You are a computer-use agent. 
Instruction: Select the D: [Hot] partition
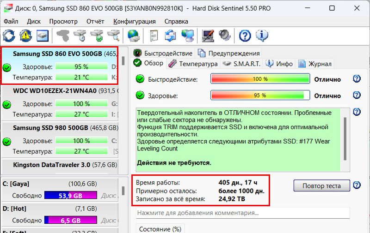coord(60,215)
